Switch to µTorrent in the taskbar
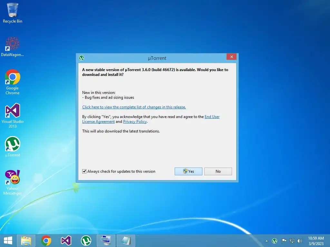 point(86,241)
